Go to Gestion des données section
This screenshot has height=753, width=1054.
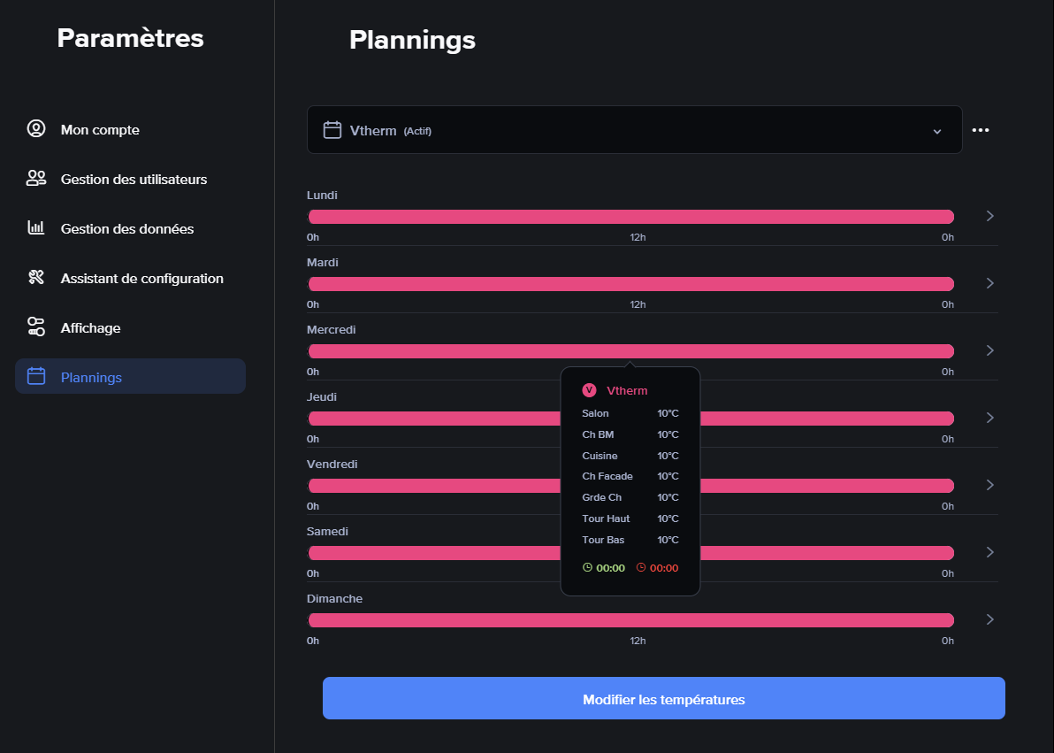127,229
